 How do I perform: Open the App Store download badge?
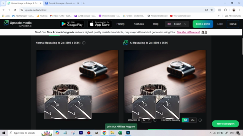click(99, 24)
